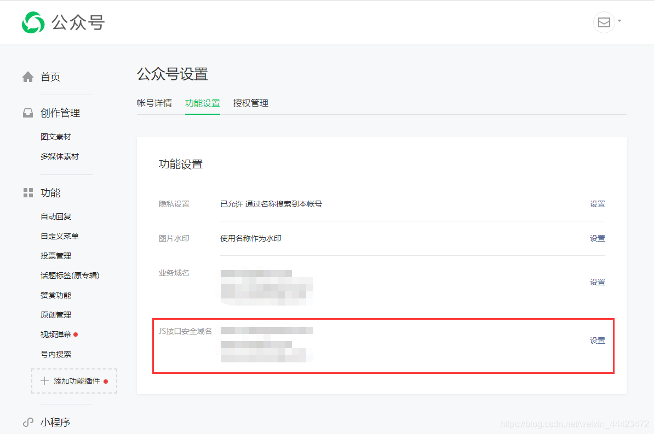654x434 pixels.
Task: Click 设置 next to 图片水印
Action: [598, 238]
